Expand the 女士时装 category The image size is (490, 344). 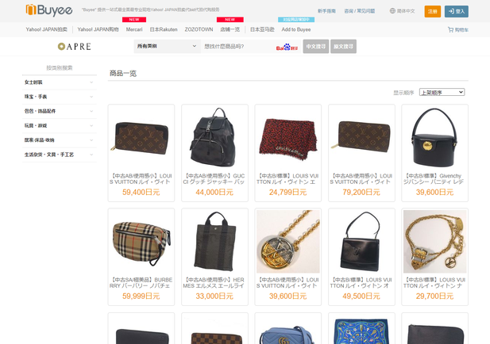[59, 82]
